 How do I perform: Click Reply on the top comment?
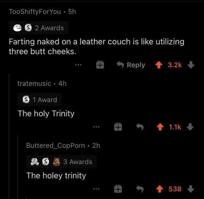[131, 65]
